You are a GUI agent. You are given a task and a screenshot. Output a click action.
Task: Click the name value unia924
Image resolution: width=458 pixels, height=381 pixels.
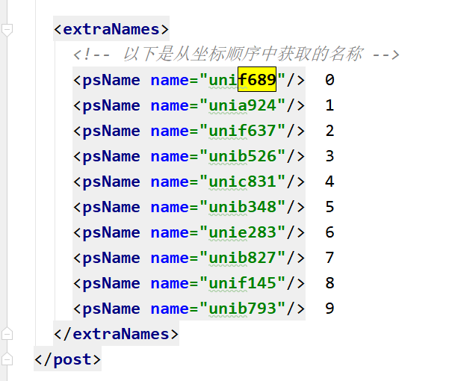tap(242, 105)
